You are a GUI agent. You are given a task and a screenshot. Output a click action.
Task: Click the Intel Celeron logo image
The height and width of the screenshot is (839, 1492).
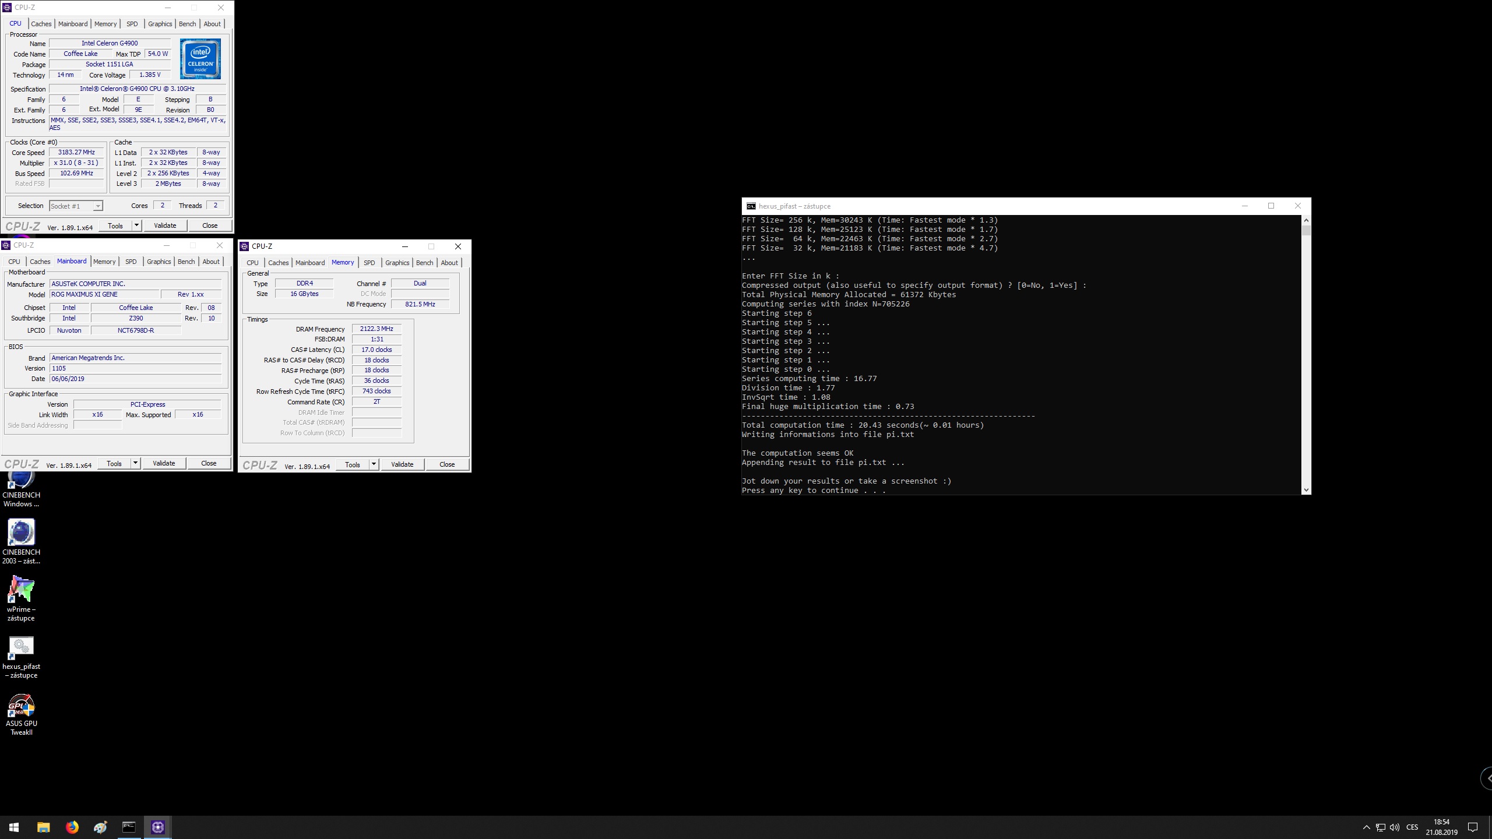pyautogui.click(x=200, y=58)
